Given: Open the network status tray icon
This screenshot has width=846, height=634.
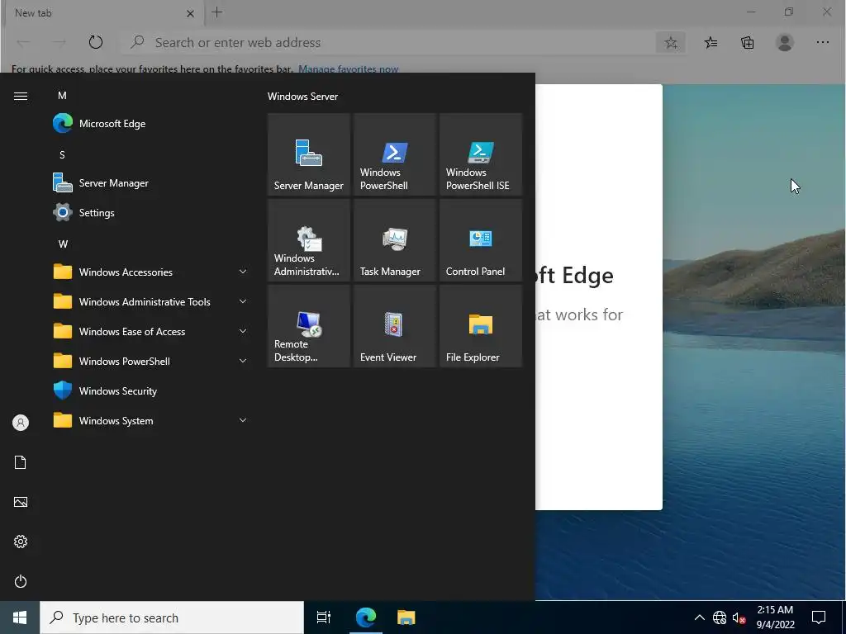Looking at the screenshot, I should [x=720, y=617].
